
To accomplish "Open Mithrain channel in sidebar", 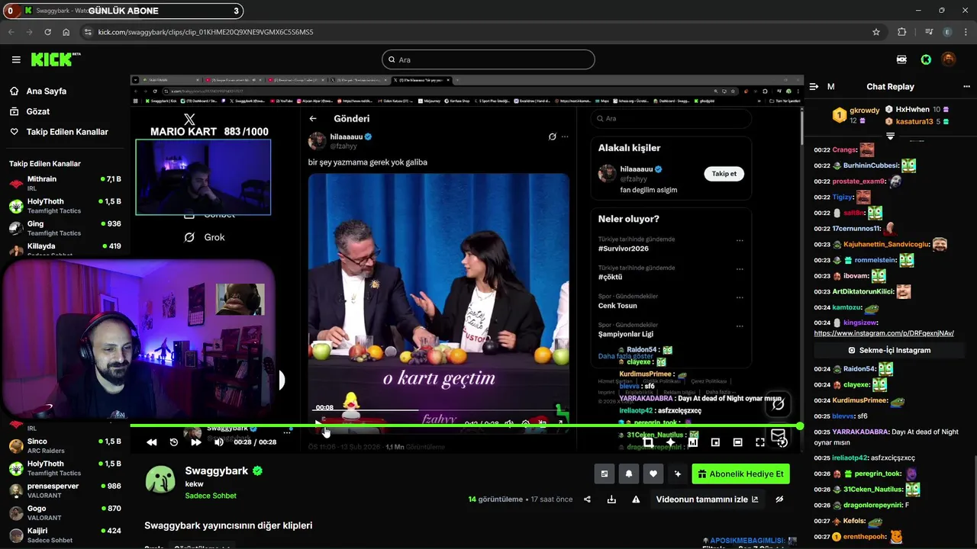I will pyautogui.click(x=65, y=184).
